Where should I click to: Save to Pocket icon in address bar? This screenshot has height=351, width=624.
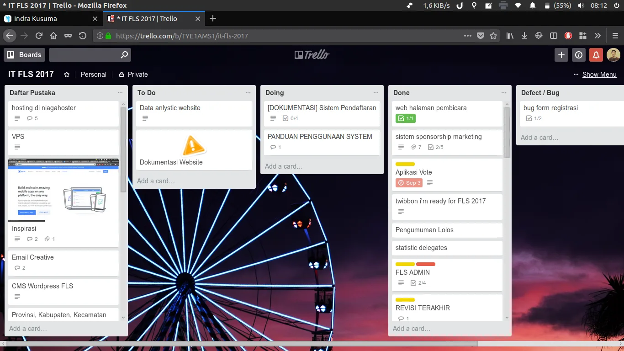coord(481,36)
